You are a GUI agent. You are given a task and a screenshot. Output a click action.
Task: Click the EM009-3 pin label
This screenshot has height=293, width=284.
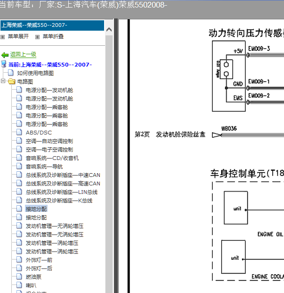tap(259, 49)
